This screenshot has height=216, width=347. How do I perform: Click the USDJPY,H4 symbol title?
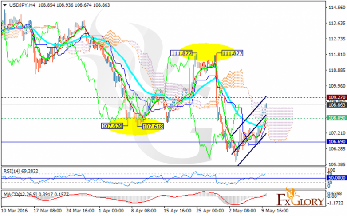pyautogui.click(x=22, y=5)
